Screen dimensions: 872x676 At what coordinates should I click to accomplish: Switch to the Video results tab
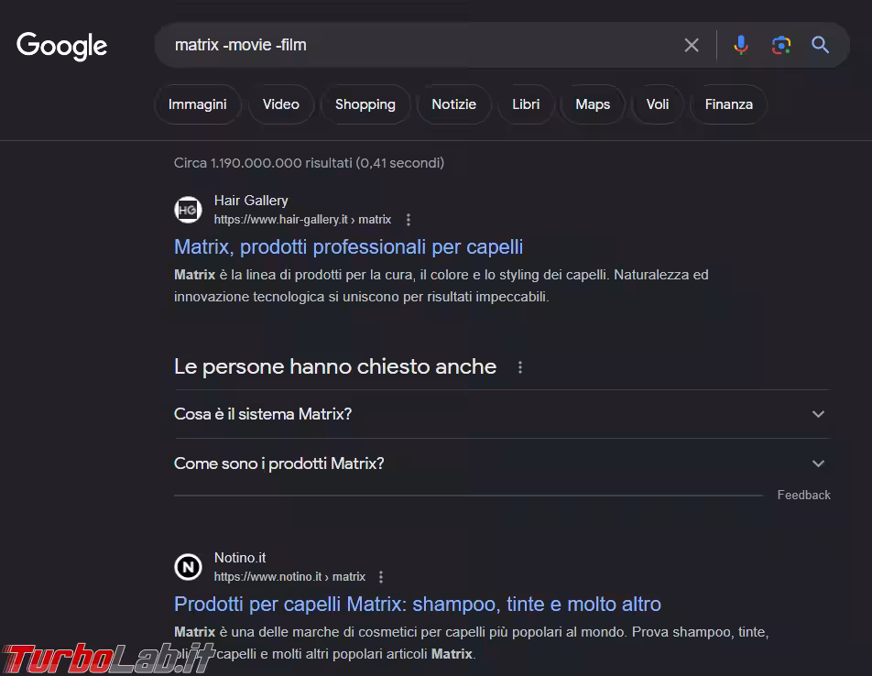pyautogui.click(x=280, y=104)
